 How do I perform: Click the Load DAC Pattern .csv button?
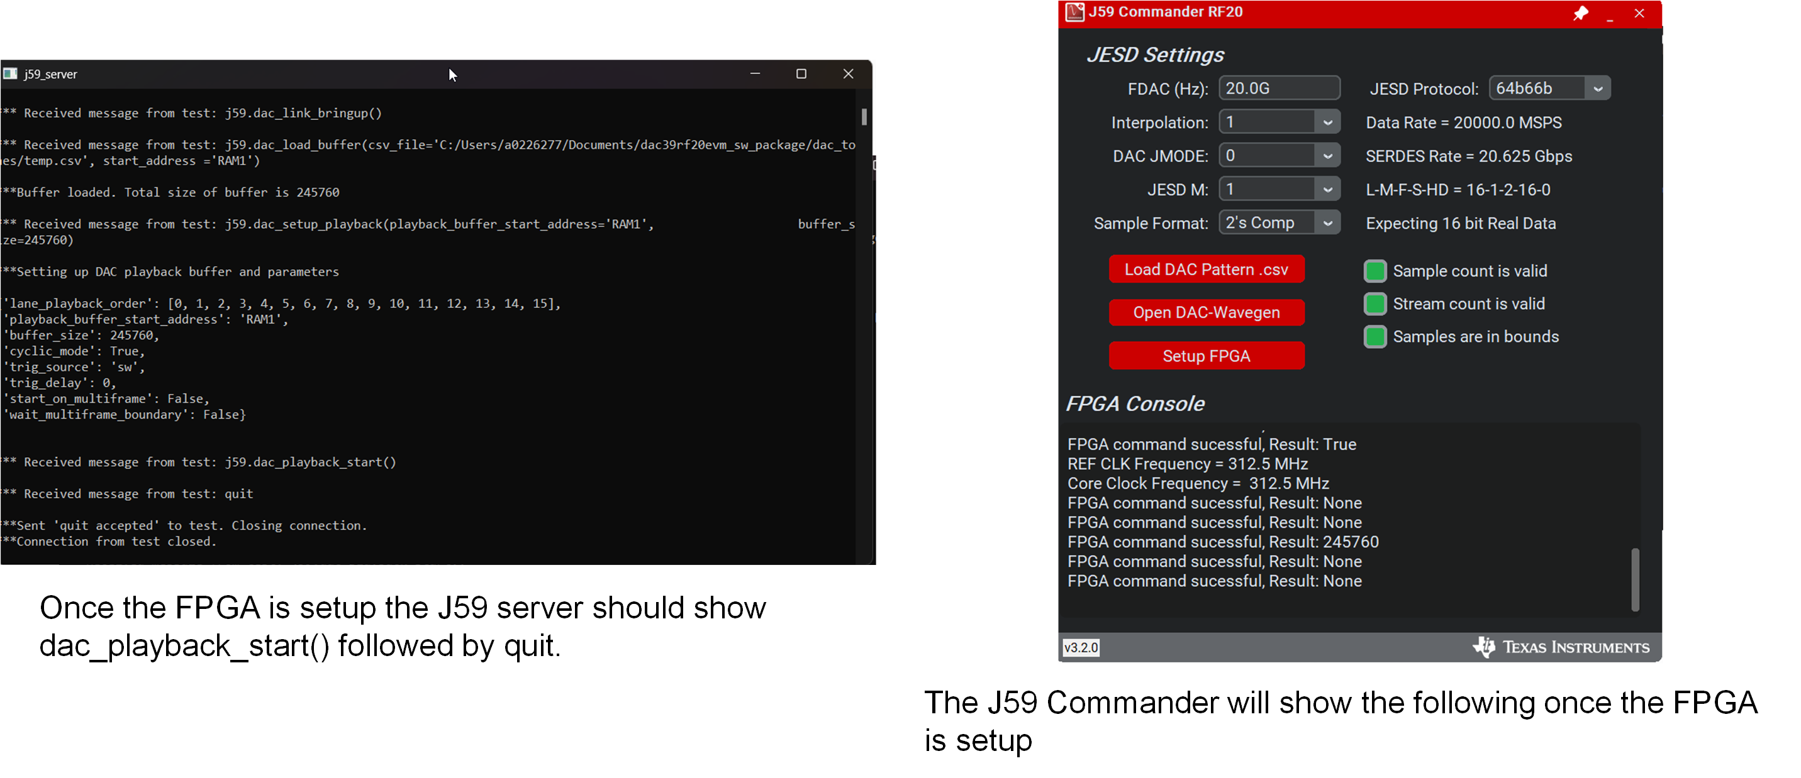(1207, 269)
